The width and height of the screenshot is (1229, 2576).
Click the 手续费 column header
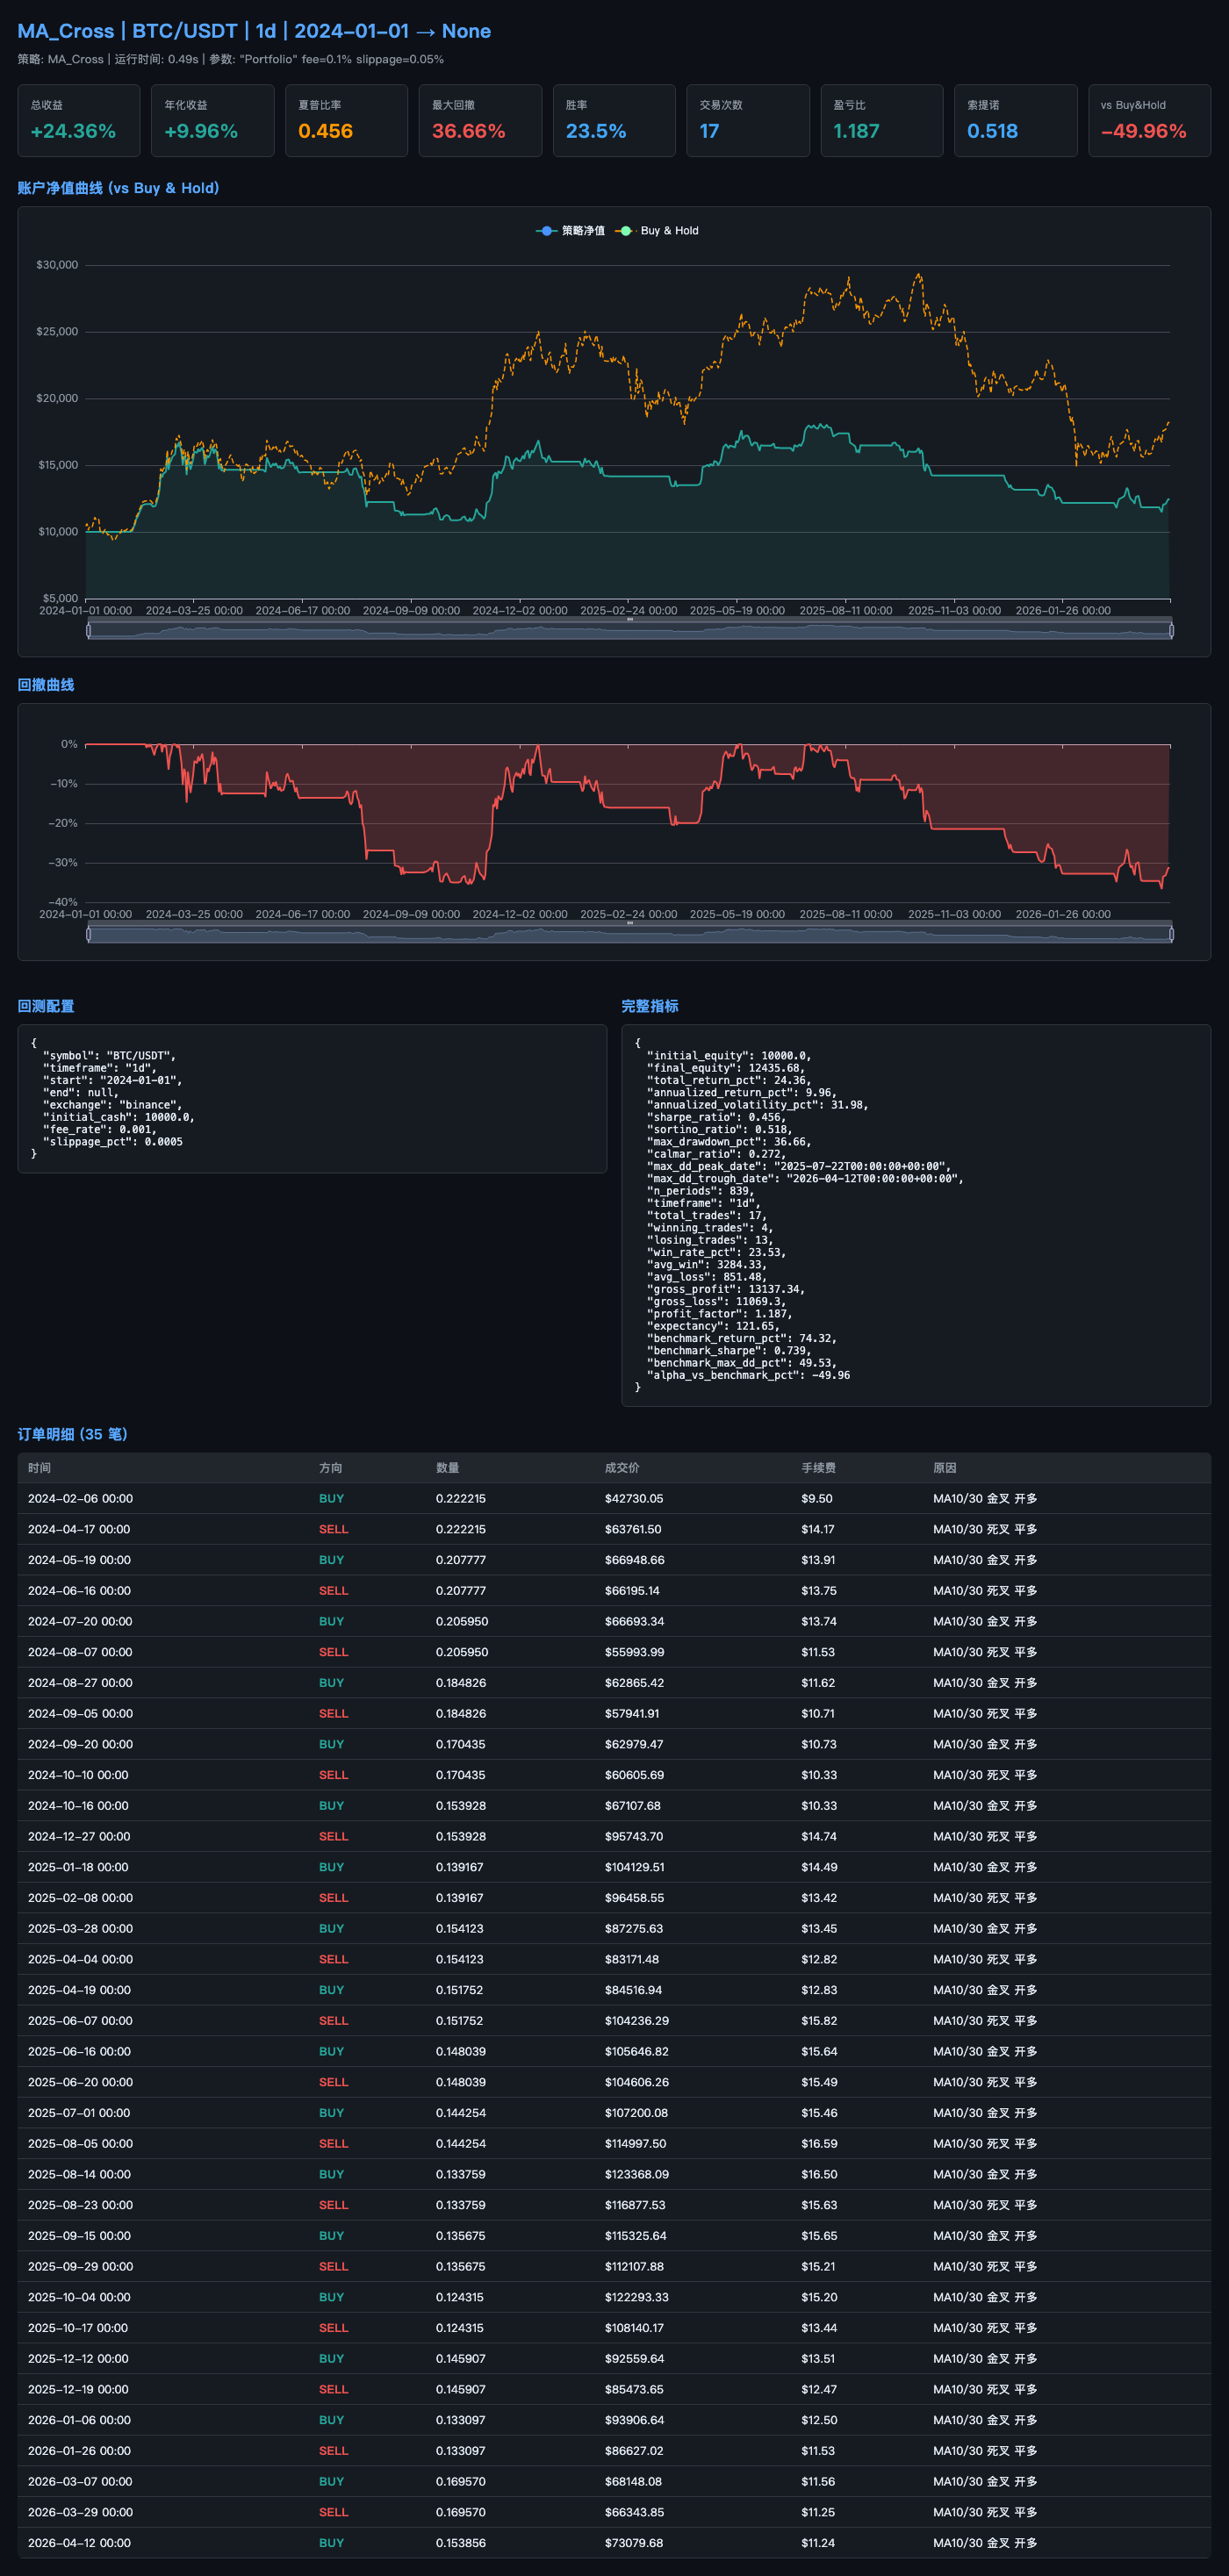click(818, 1468)
